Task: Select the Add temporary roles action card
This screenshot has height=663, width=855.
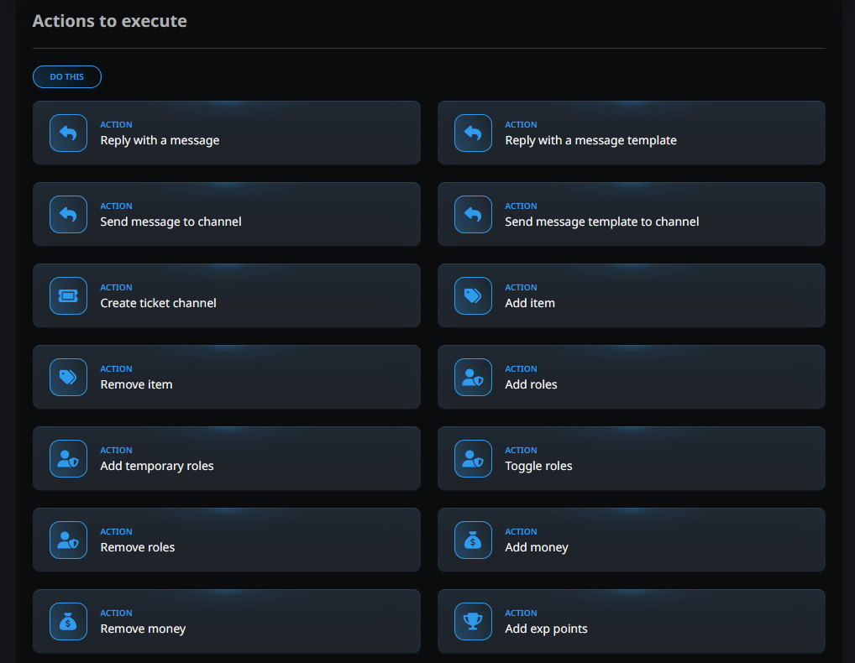Action: (226, 459)
